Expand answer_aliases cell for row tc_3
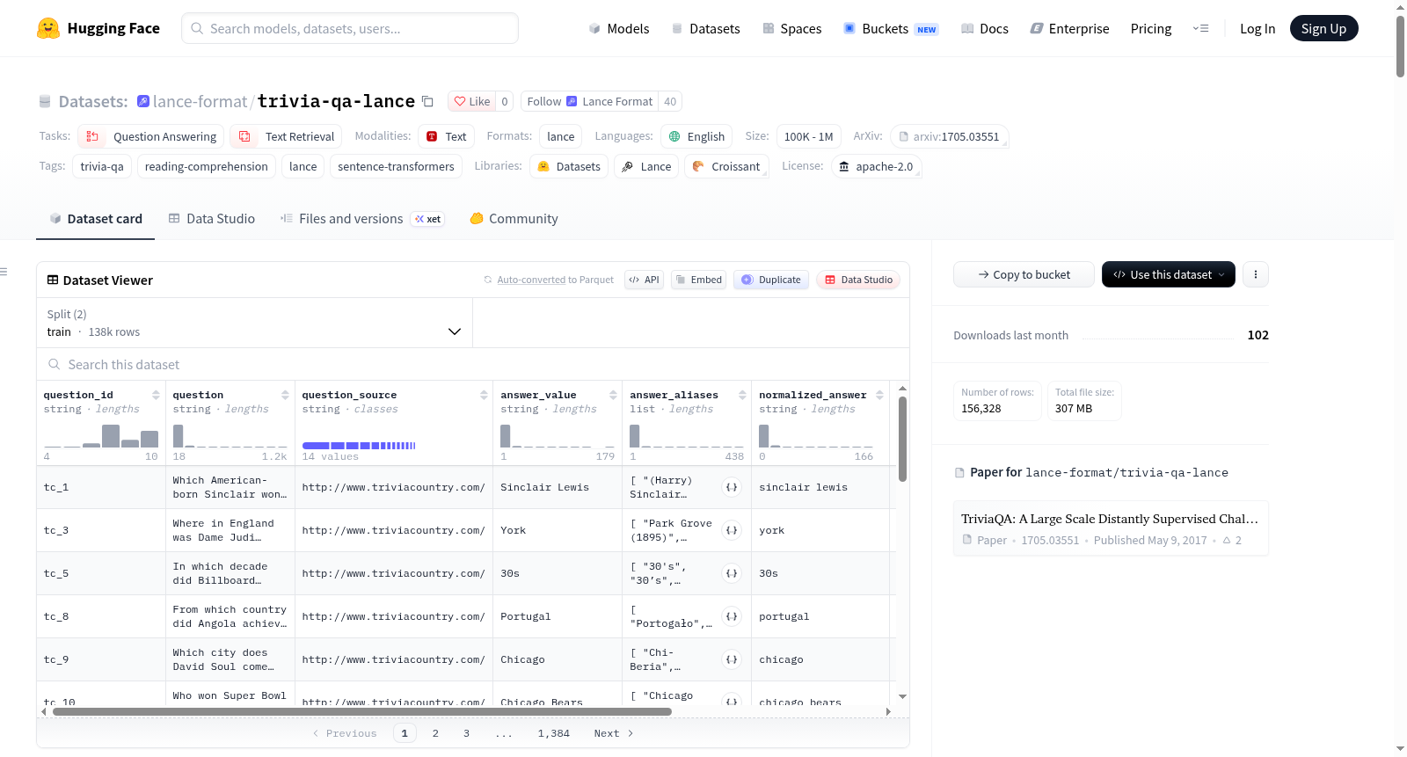Image resolution: width=1407 pixels, height=757 pixels. [x=732, y=530]
